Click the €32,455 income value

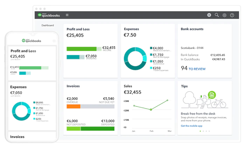pos(109,48)
